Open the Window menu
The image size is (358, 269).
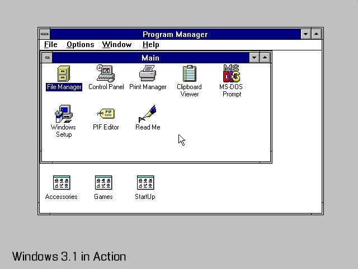click(117, 45)
